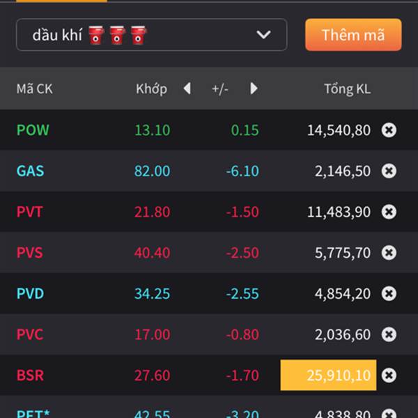Open the GAS stock symbol

click(30, 171)
